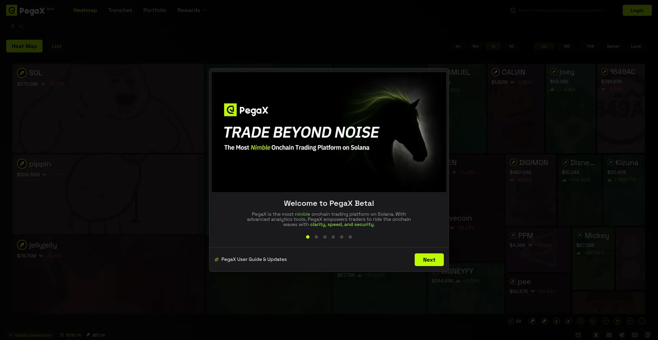Switch sorting to MC

coord(567,46)
